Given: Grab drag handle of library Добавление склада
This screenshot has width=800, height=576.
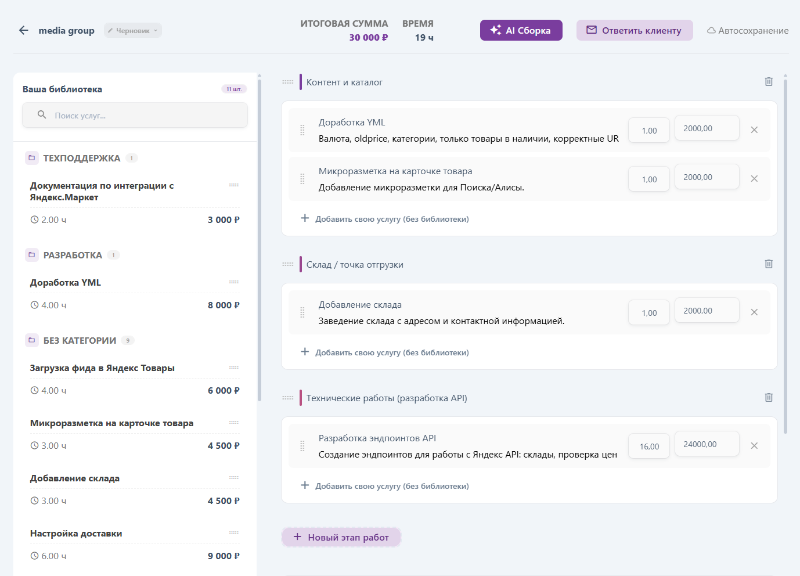Looking at the screenshot, I should point(234,478).
